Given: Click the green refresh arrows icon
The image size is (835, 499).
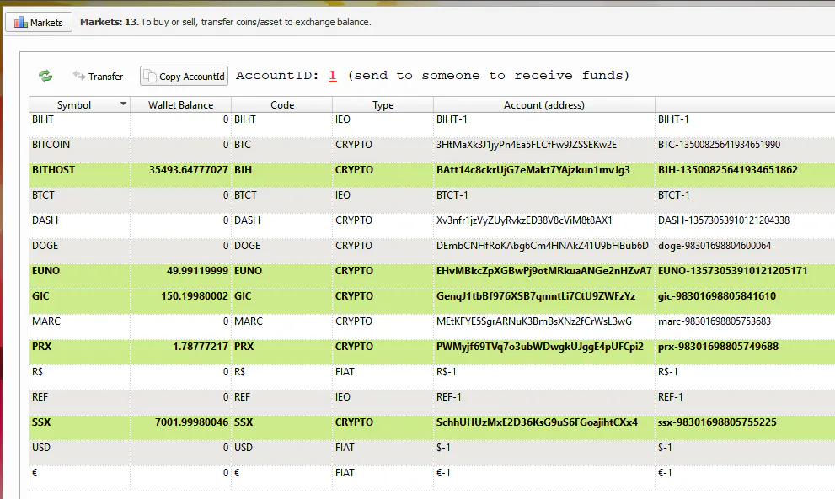Looking at the screenshot, I should (45, 76).
